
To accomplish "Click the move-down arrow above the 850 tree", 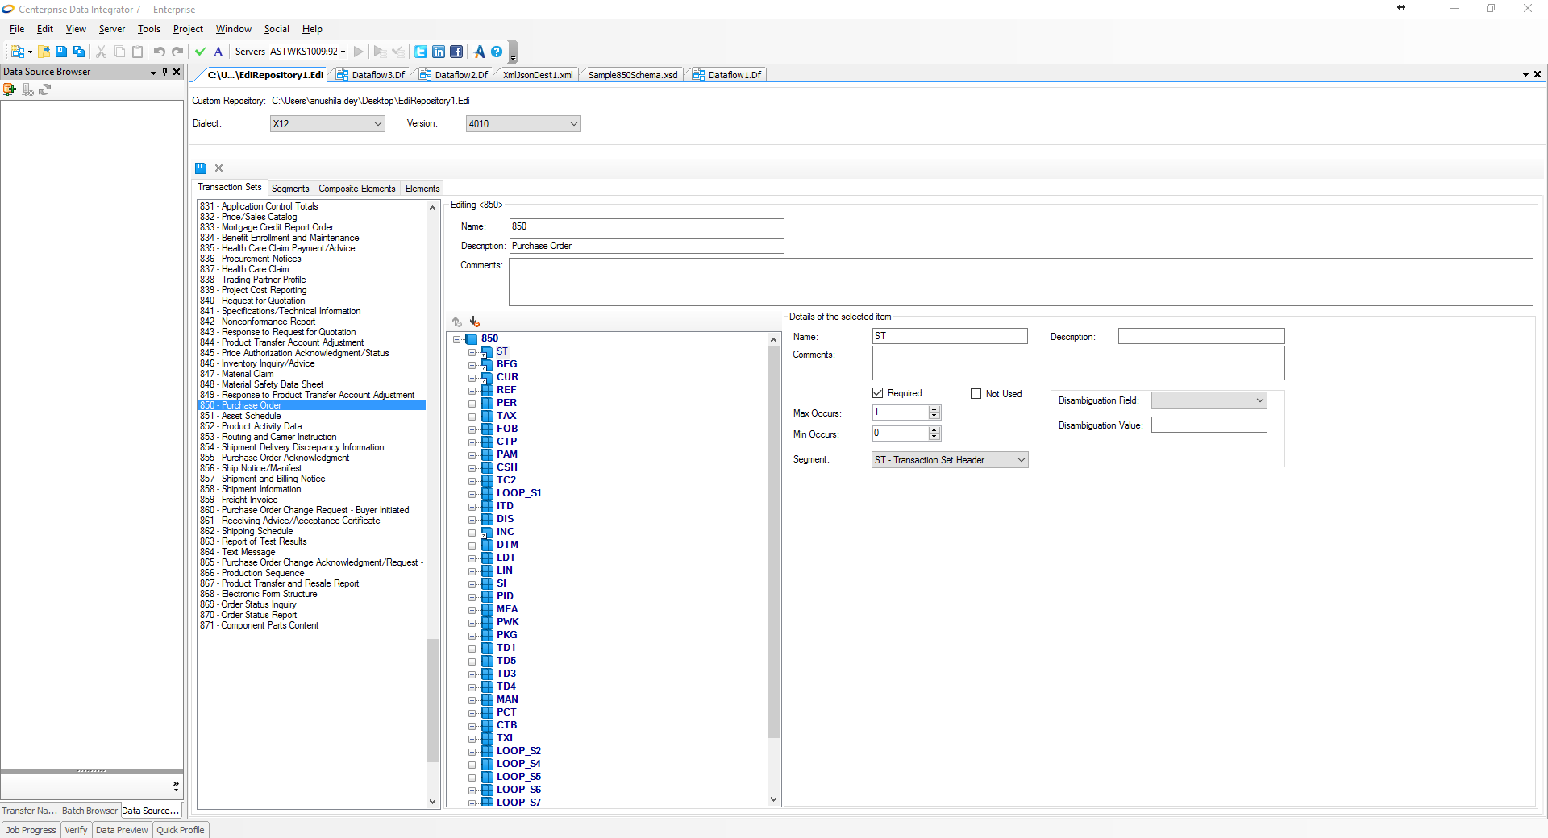I will (x=475, y=322).
